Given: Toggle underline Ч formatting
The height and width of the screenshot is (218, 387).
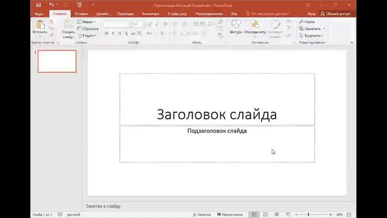Looking at the screenshot, I should click(x=120, y=33).
